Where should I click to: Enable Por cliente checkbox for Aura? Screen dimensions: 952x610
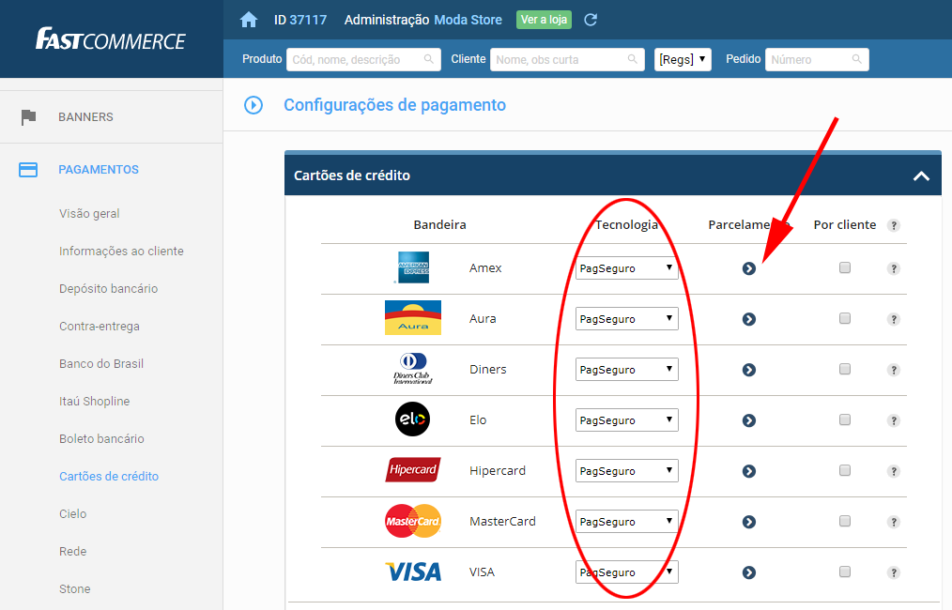point(845,318)
